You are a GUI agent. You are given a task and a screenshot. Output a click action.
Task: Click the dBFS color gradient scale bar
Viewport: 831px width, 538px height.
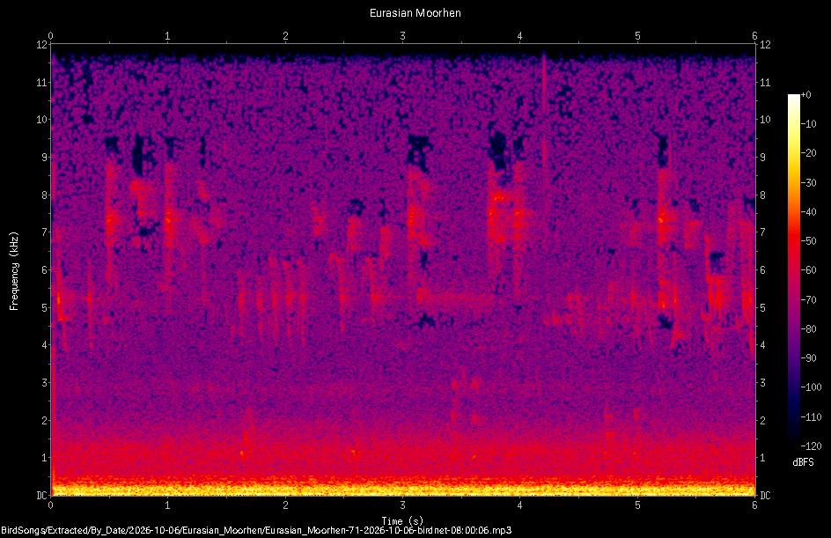(x=793, y=270)
